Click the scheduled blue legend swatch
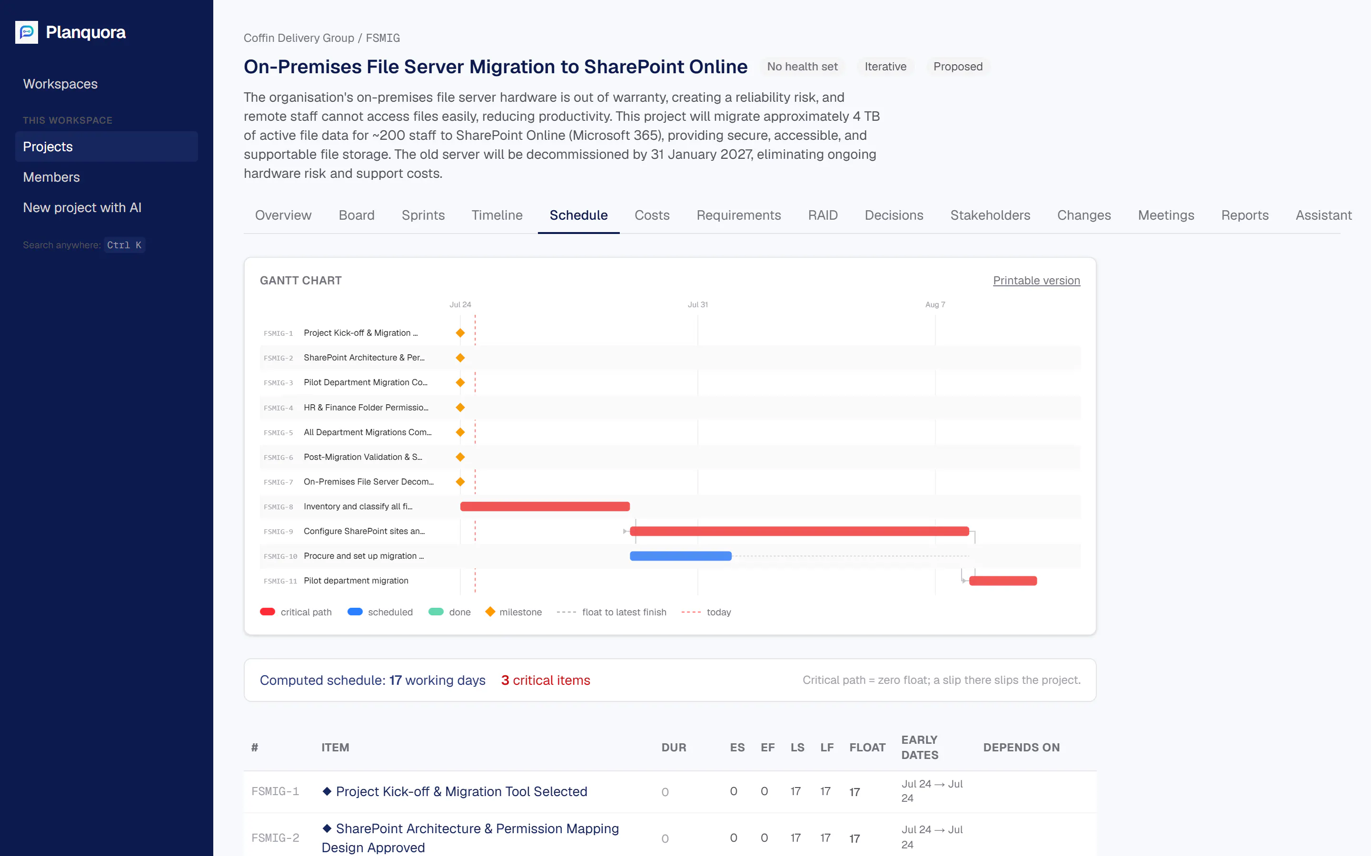 (355, 612)
